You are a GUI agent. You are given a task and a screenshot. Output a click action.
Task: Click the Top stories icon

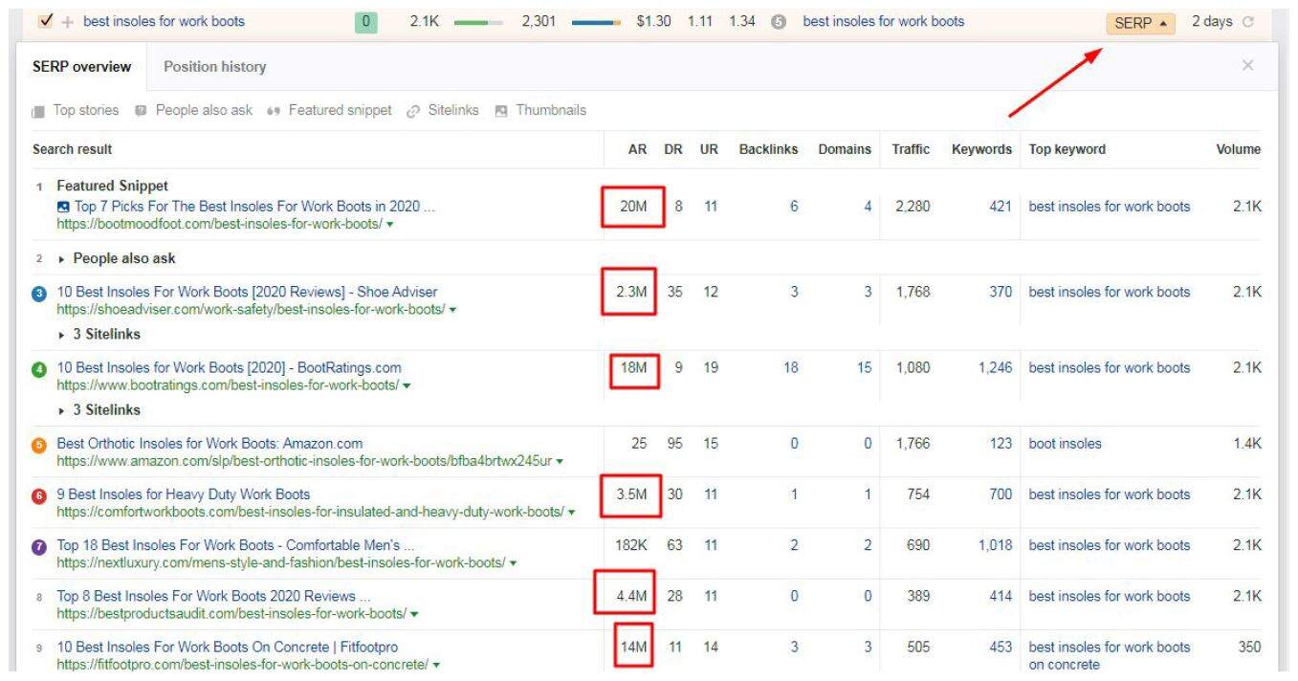click(x=38, y=111)
